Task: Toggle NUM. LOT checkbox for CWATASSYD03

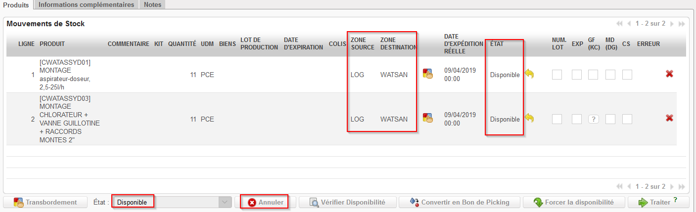Action: tap(557, 119)
